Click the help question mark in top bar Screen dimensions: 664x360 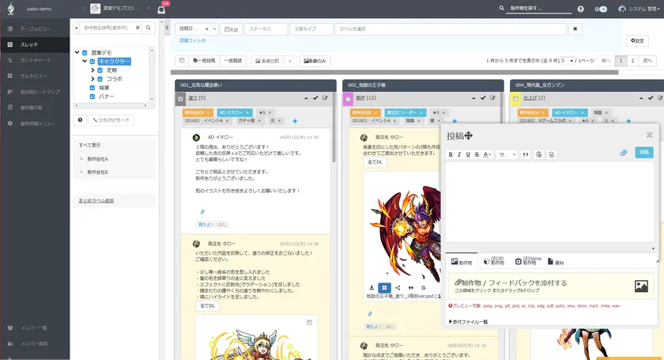coord(580,9)
